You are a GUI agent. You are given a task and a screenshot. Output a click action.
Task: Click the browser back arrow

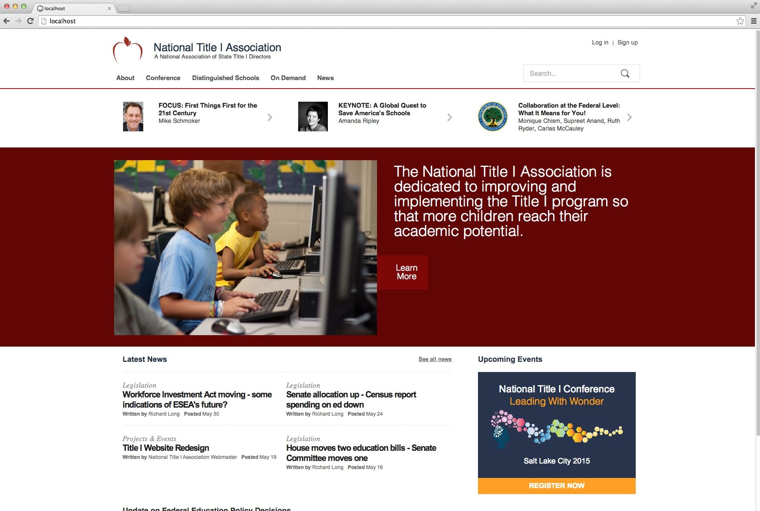(6, 21)
